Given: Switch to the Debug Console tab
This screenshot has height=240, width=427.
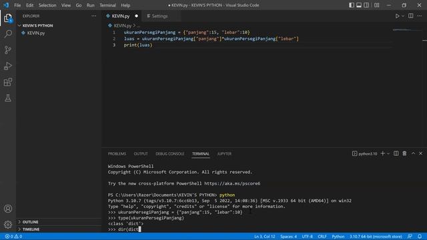Looking at the screenshot, I should tap(170, 154).
